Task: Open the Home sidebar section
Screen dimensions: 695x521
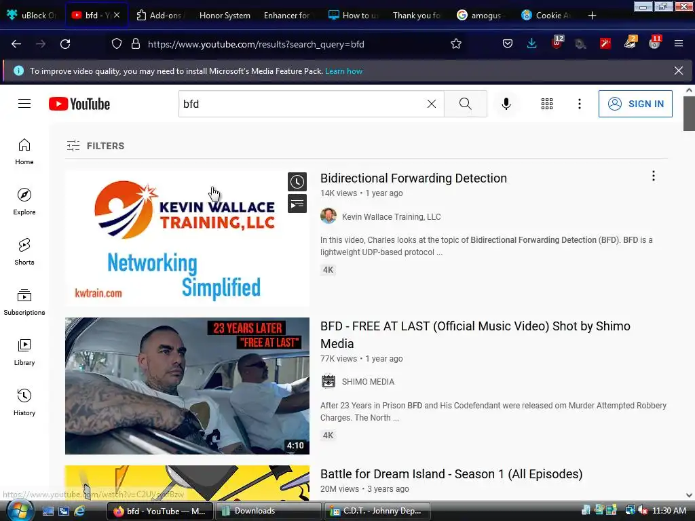Action: [24, 151]
